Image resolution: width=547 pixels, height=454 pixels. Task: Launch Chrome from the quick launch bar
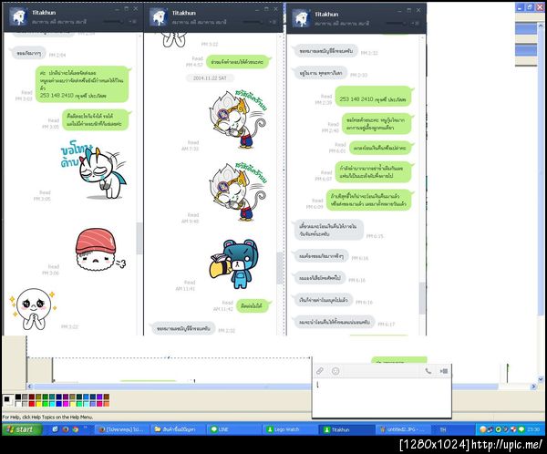pyautogui.click(x=76, y=429)
